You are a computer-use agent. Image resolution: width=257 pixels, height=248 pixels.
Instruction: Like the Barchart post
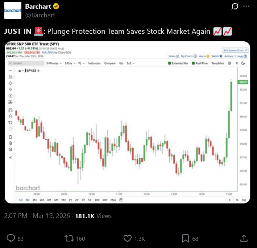(127, 238)
